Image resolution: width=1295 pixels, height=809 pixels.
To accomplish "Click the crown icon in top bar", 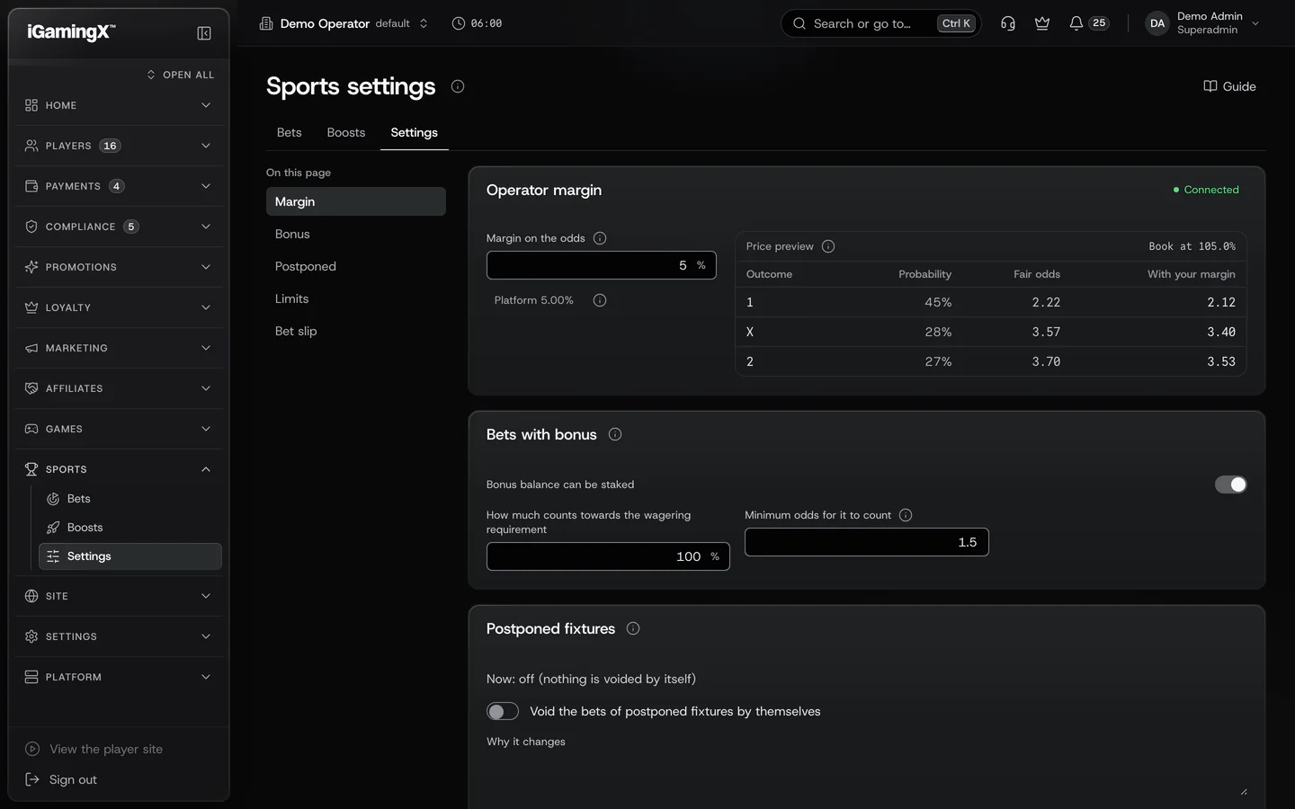I will coord(1042,23).
